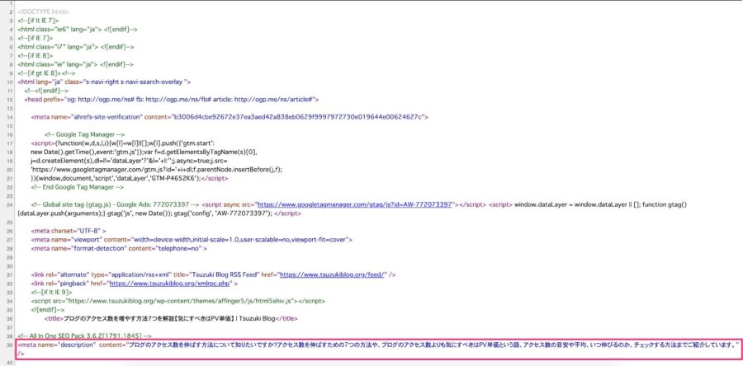The image size is (743, 366).
Task: Click the if lt IE 9 comment
Action: (52, 293)
